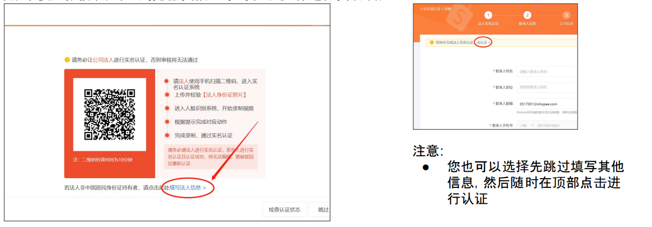Select step 2 联系人信息 in the progress bar
The width and height of the screenshot is (652, 227).
point(527,18)
